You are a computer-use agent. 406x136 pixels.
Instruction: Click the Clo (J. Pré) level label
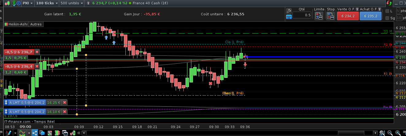234,42
